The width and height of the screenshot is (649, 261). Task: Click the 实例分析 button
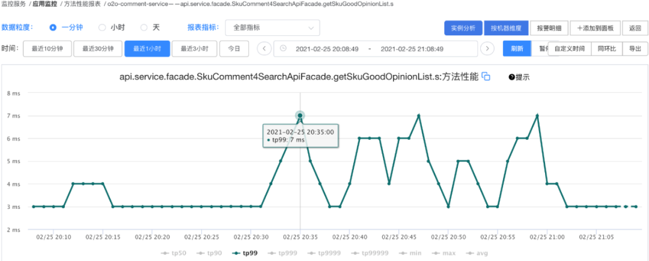[x=463, y=28]
